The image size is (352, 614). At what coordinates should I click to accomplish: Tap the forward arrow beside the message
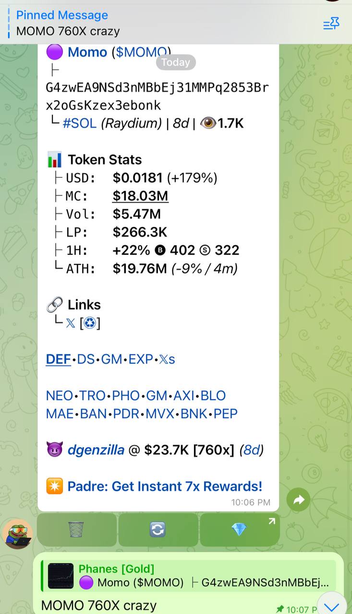(x=299, y=500)
